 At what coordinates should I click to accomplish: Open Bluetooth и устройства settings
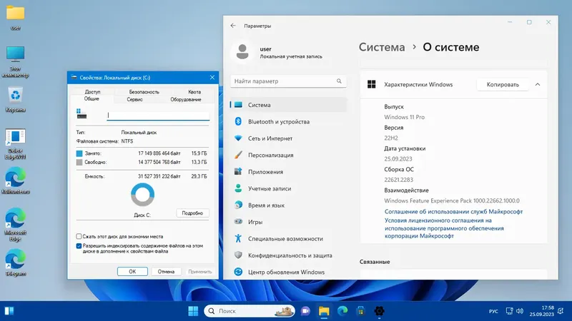tap(279, 121)
